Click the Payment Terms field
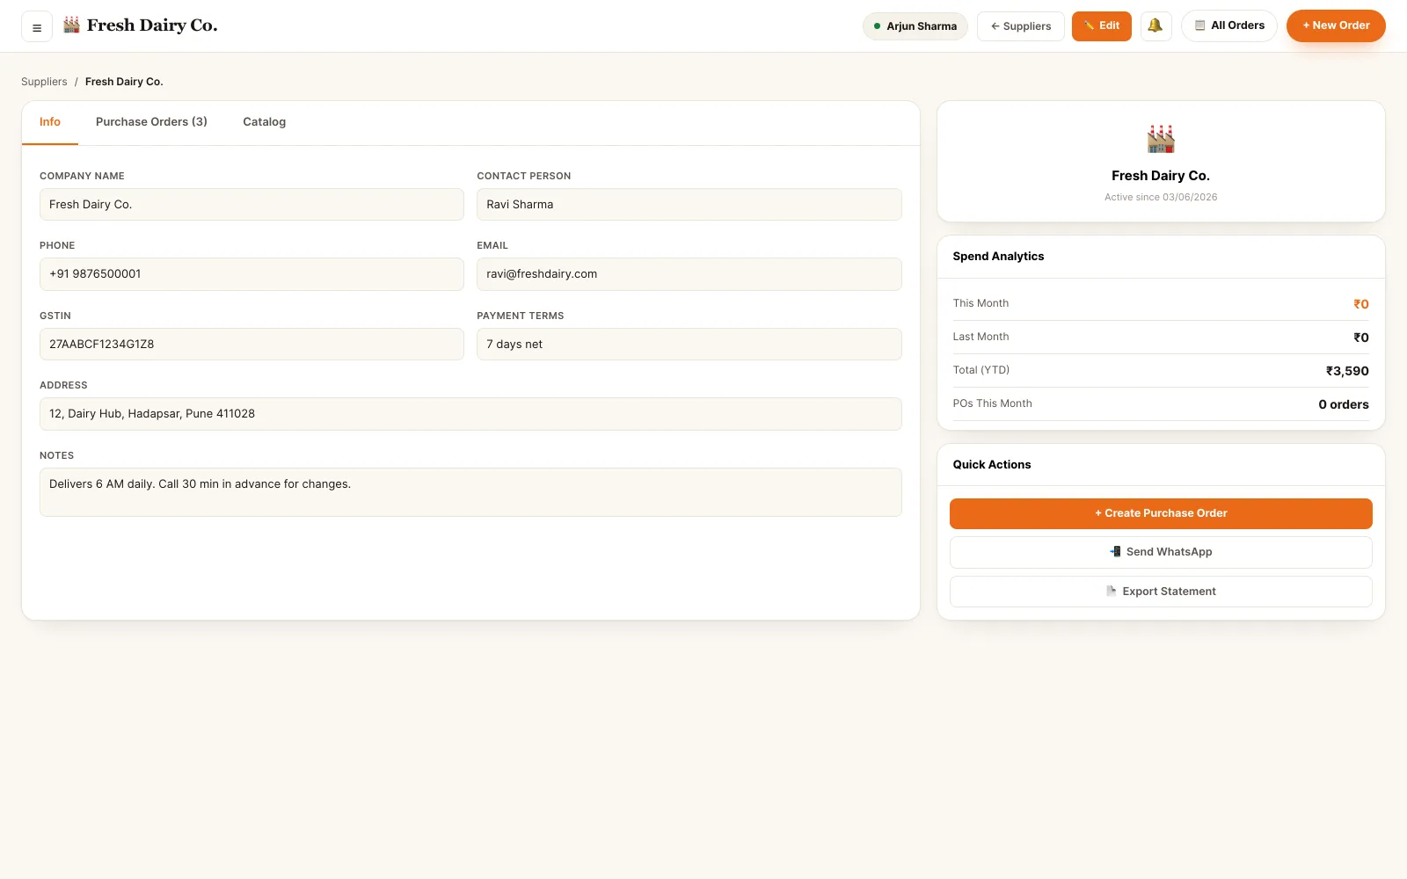The width and height of the screenshot is (1407, 879). pos(689,345)
